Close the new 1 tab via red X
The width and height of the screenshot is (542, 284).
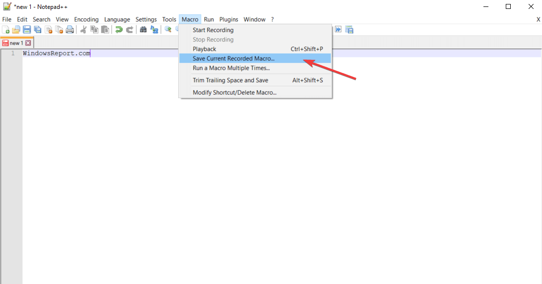[x=28, y=43]
